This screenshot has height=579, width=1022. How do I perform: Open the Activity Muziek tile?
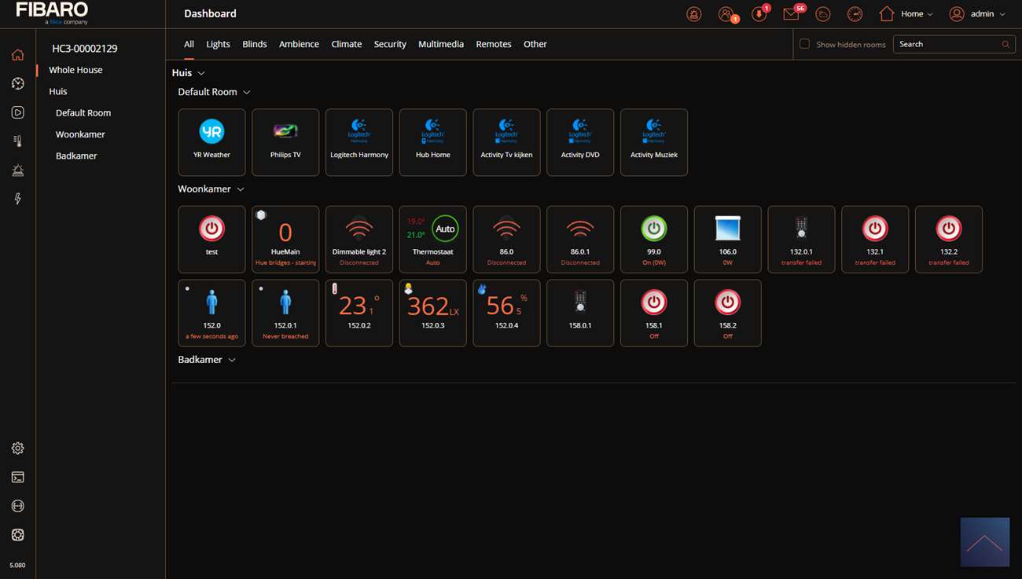click(x=654, y=142)
